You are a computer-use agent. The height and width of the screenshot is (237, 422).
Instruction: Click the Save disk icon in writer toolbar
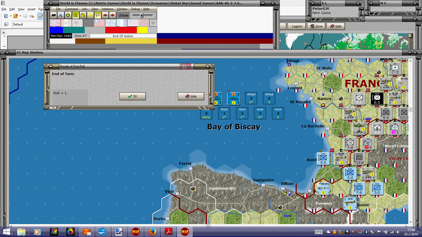pyautogui.click(x=25, y=16)
